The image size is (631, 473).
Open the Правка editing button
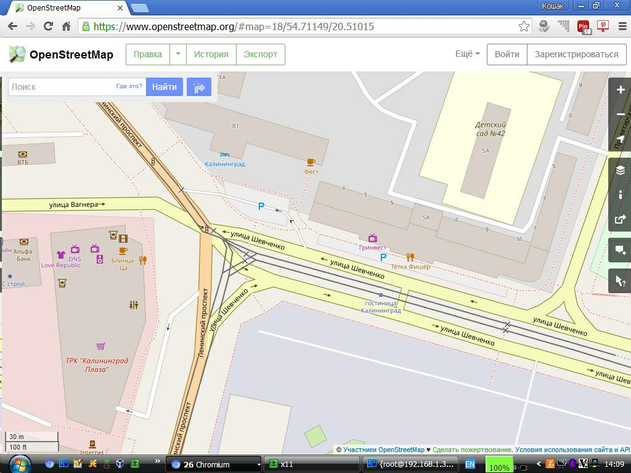148,54
